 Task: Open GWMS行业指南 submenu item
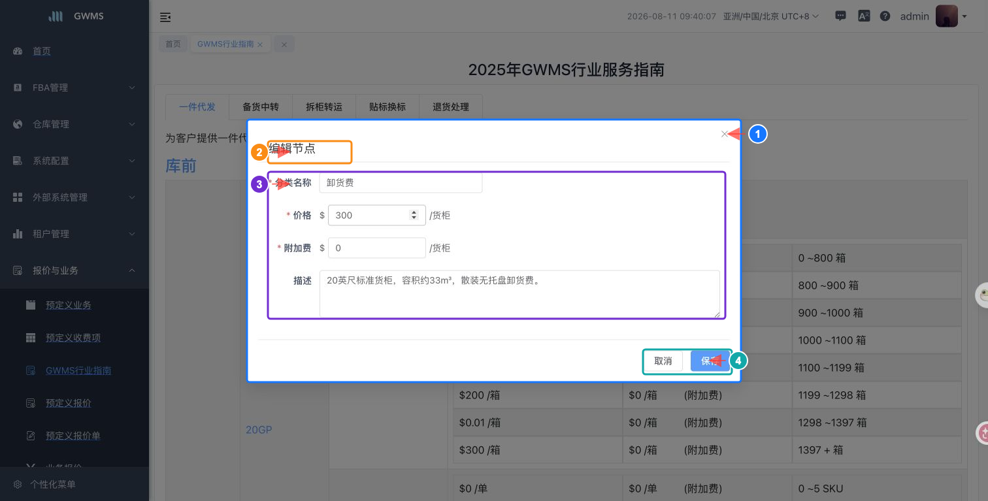78,370
